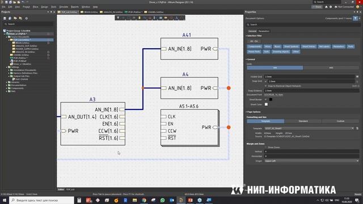The width and height of the screenshot is (363, 204).
Task: Switch to the Parameters tab in Properties
Action: [264, 31]
